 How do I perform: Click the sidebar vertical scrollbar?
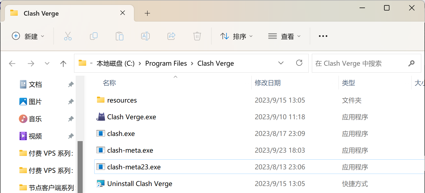click(80, 166)
